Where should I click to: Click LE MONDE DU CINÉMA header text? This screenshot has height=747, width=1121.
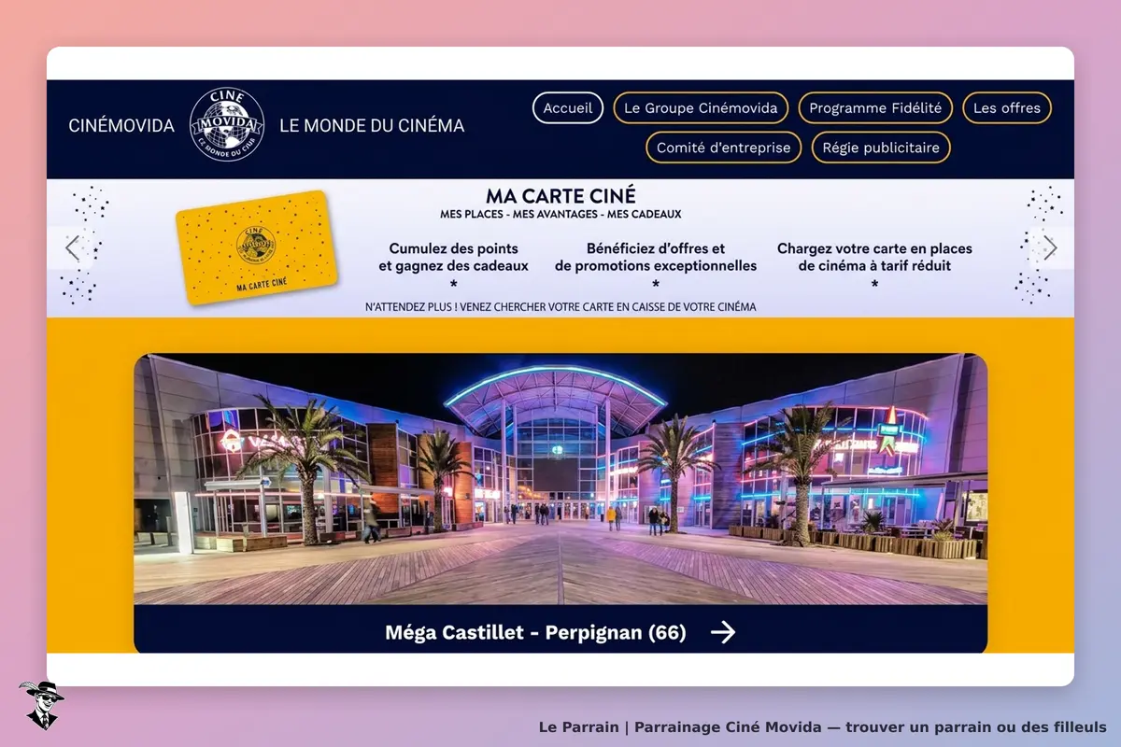pyautogui.click(x=372, y=125)
